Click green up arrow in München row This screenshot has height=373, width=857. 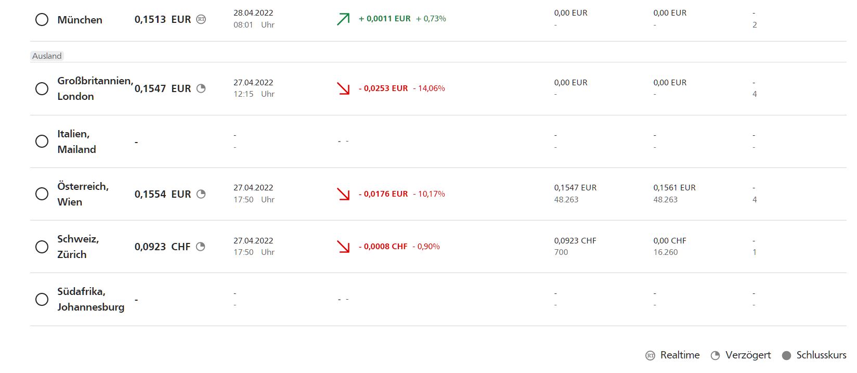pos(343,19)
